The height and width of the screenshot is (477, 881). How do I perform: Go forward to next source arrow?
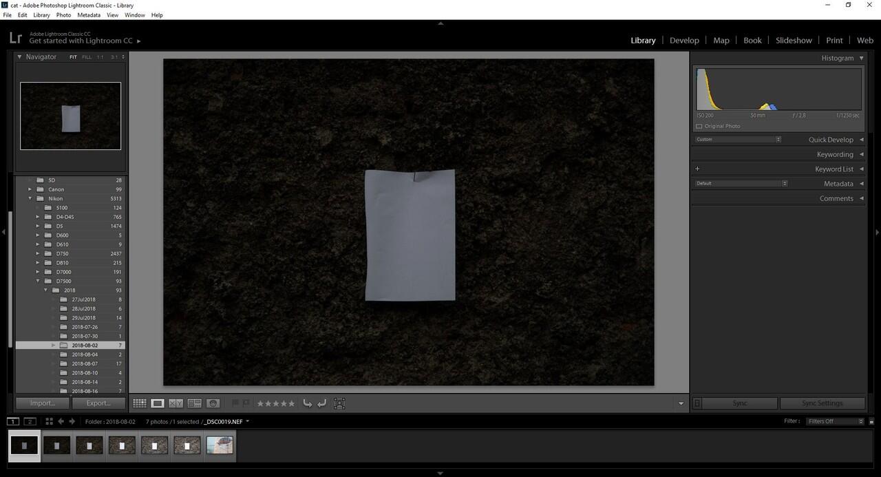72,421
